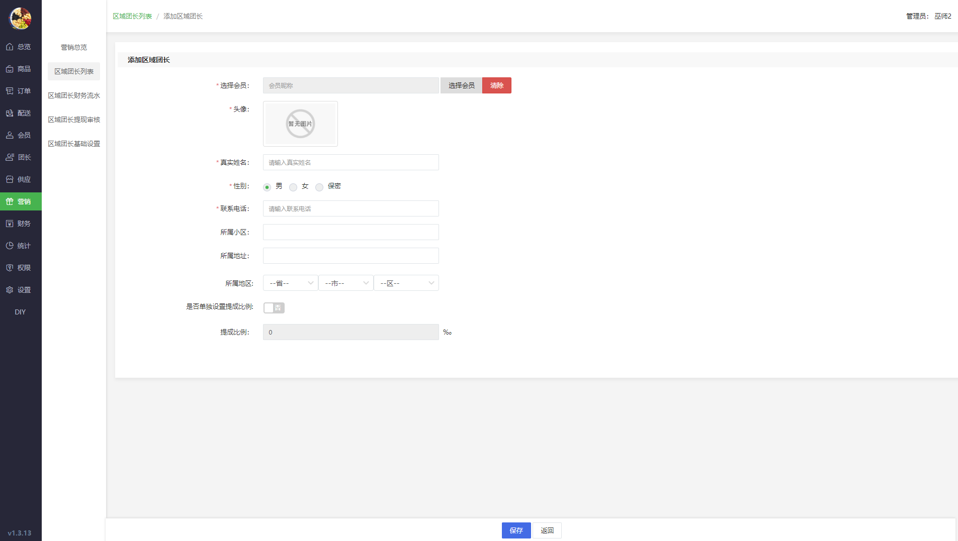
Task: Click the red 清除 clear button
Action: pyautogui.click(x=496, y=85)
